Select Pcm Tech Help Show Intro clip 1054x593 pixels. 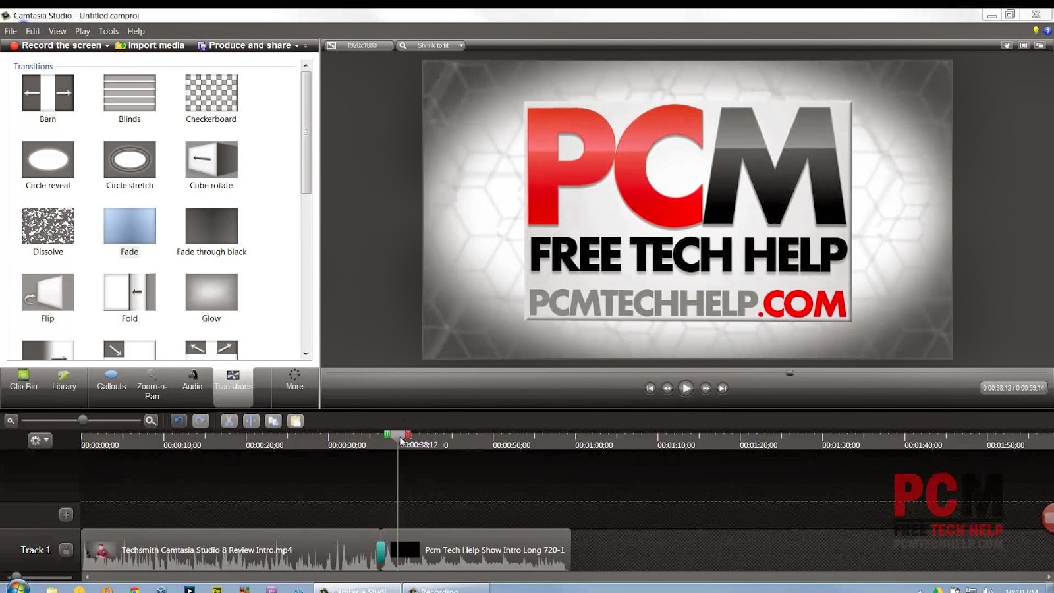click(477, 550)
